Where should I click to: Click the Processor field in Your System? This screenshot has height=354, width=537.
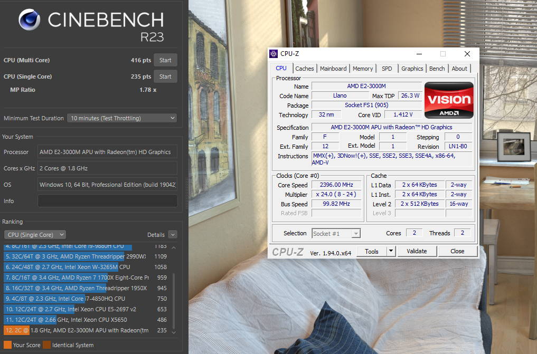pyautogui.click(x=107, y=152)
